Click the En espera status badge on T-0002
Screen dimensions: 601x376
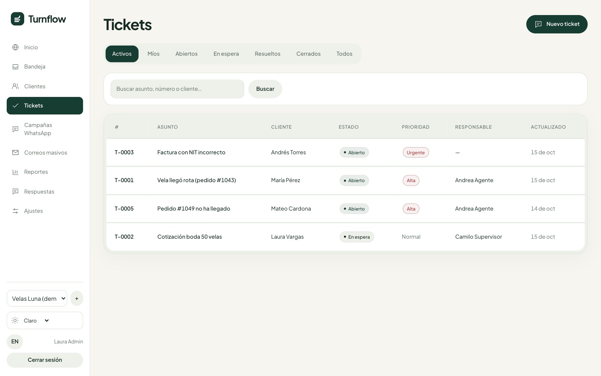pyautogui.click(x=357, y=237)
